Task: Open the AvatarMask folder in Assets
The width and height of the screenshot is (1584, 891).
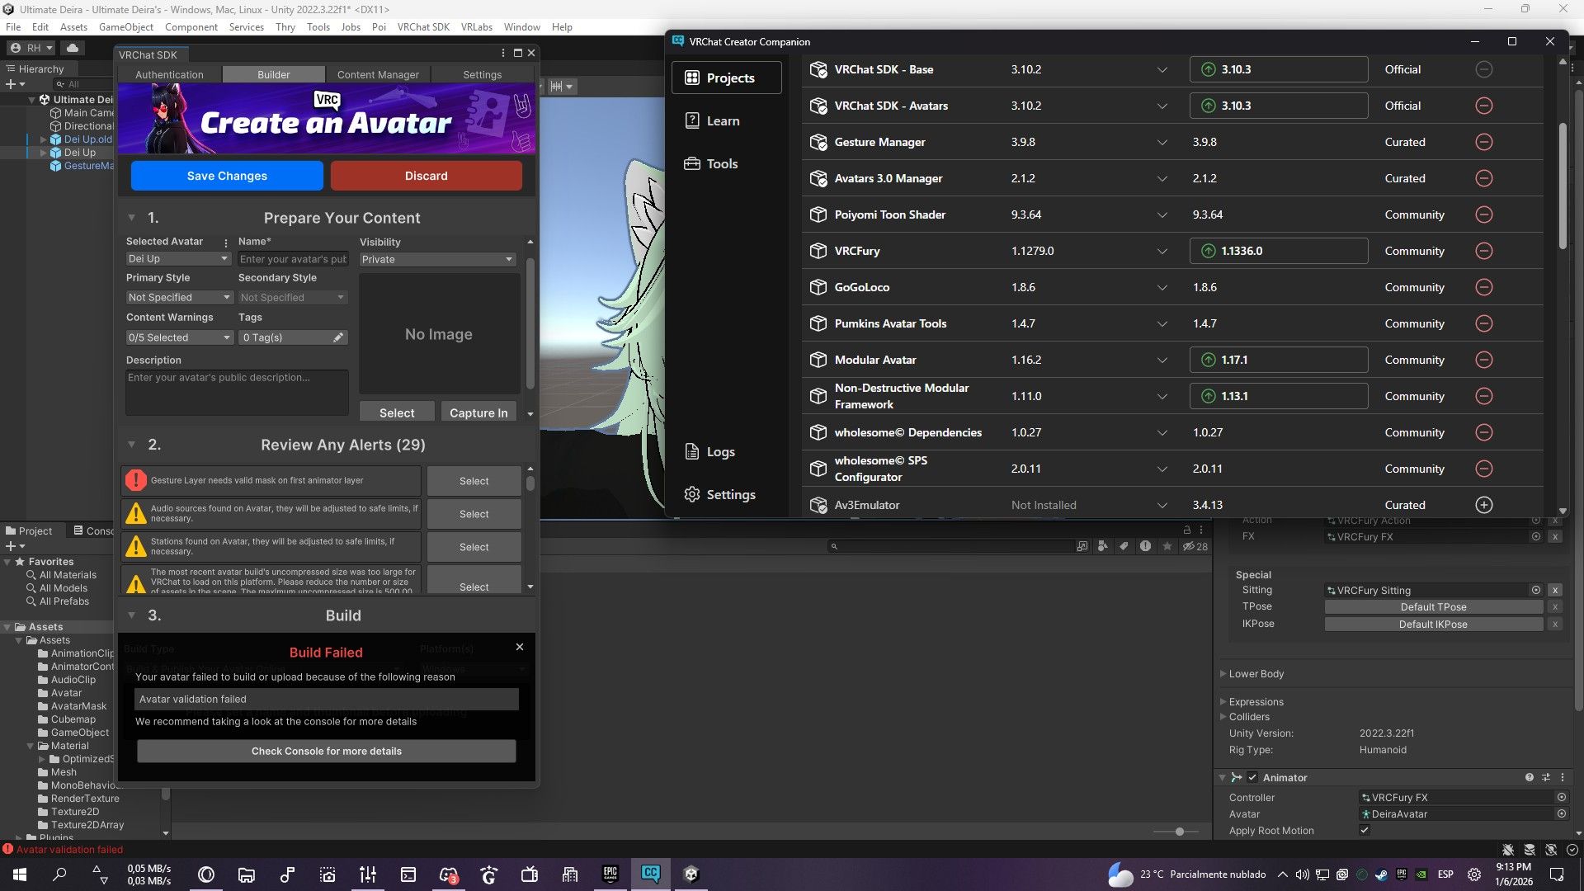Action: pyautogui.click(x=72, y=706)
